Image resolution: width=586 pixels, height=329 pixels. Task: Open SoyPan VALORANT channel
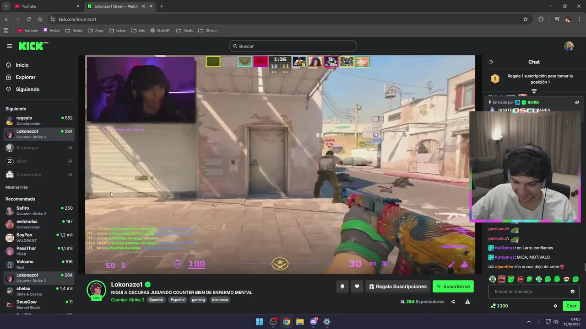pos(38,238)
